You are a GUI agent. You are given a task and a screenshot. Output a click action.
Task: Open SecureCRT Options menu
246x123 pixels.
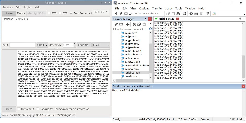pos(144,8)
